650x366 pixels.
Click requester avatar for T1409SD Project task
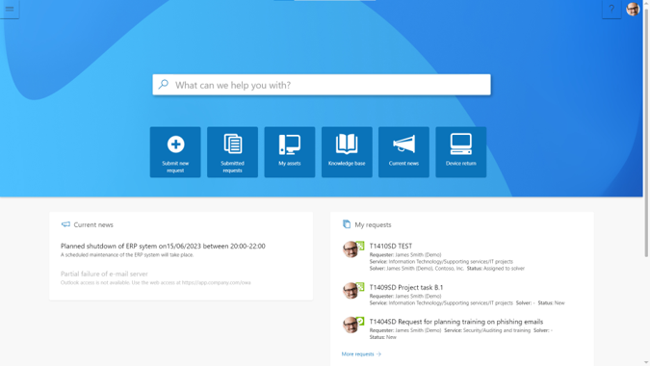[351, 291]
